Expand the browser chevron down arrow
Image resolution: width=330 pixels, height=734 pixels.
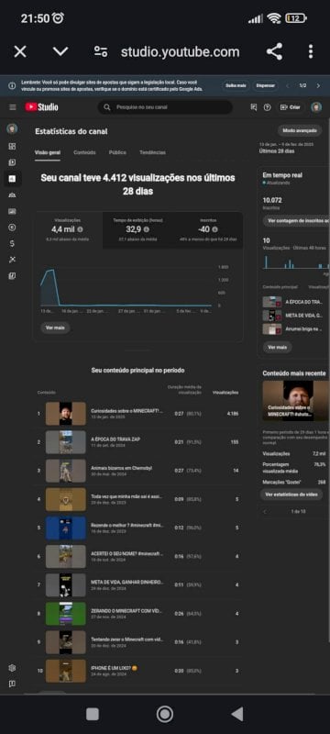click(x=60, y=51)
